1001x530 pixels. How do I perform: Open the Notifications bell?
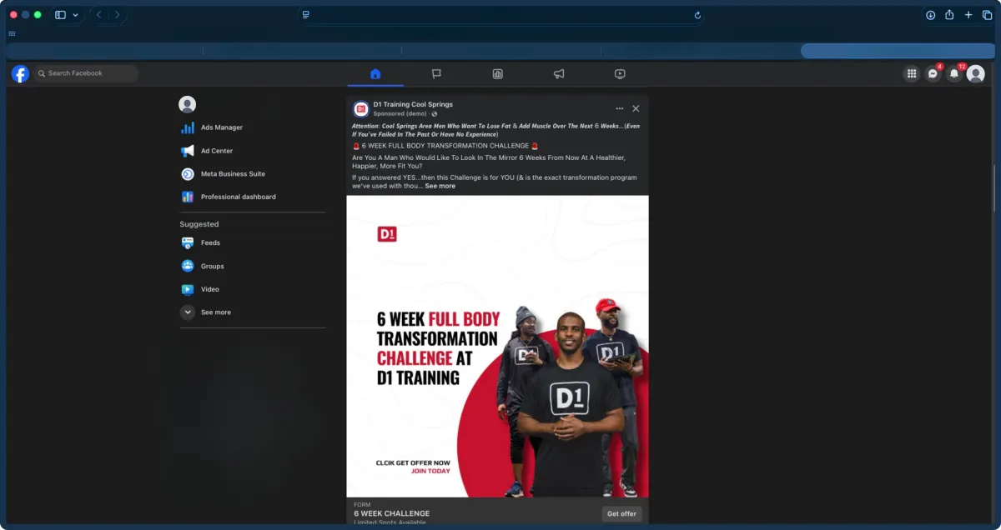pyautogui.click(x=954, y=73)
